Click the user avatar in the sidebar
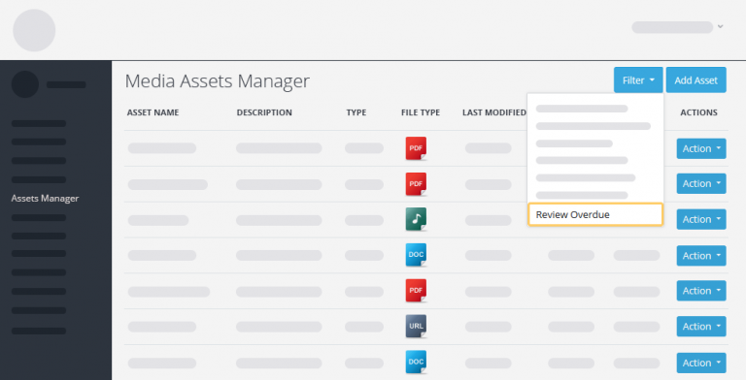The width and height of the screenshot is (746, 380). pyautogui.click(x=24, y=84)
